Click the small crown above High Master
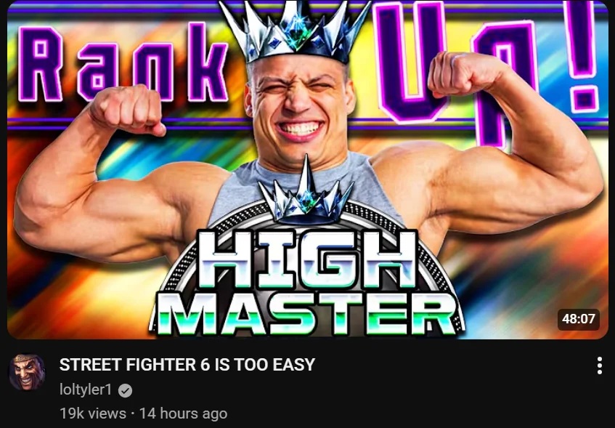 (305, 193)
